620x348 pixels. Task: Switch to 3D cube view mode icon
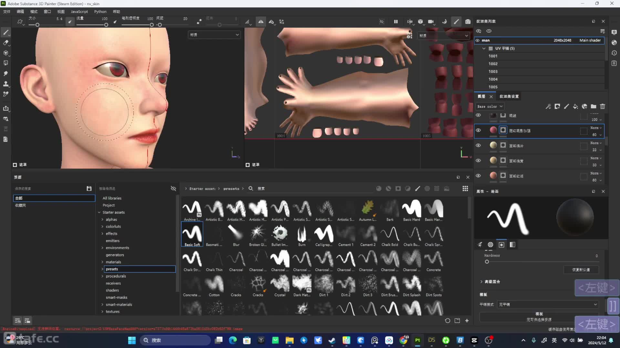pos(420,22)
